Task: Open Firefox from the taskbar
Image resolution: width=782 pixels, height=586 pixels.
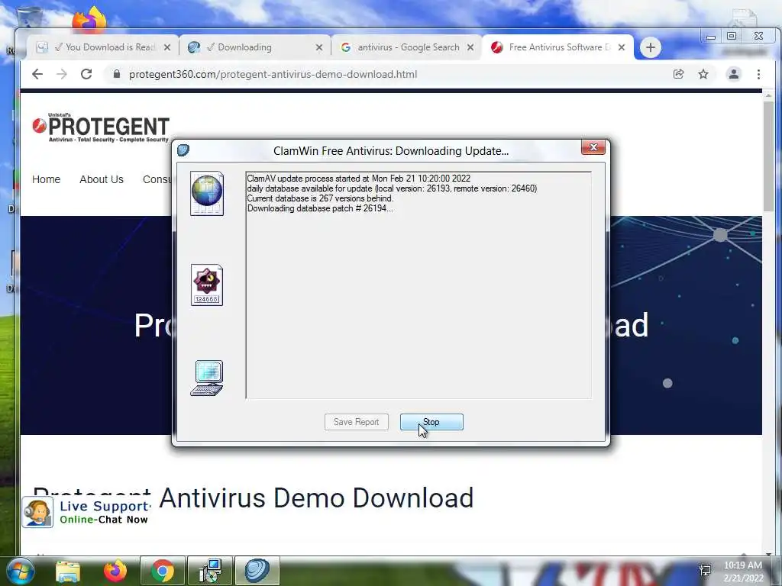Action: click(115, 571)
